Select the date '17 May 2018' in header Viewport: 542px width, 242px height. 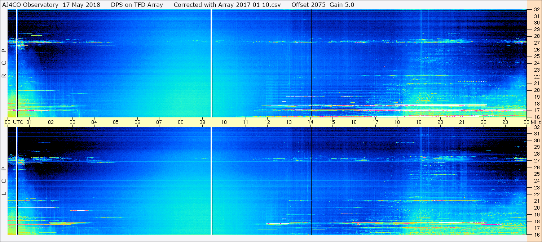click(x=81, y=5)
